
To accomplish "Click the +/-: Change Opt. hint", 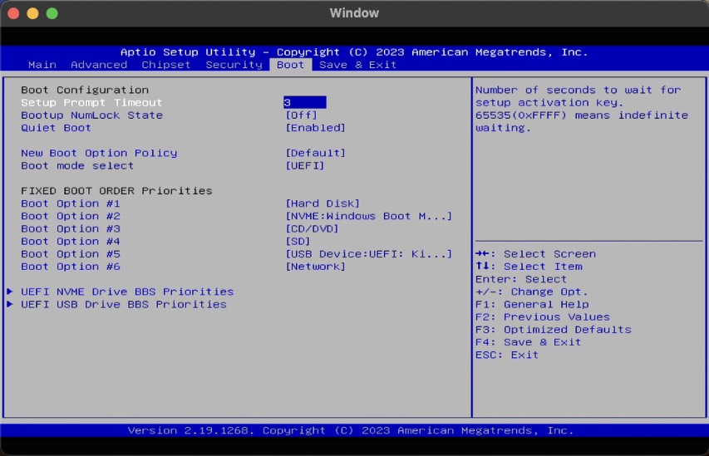I will (x=532, y=292).
